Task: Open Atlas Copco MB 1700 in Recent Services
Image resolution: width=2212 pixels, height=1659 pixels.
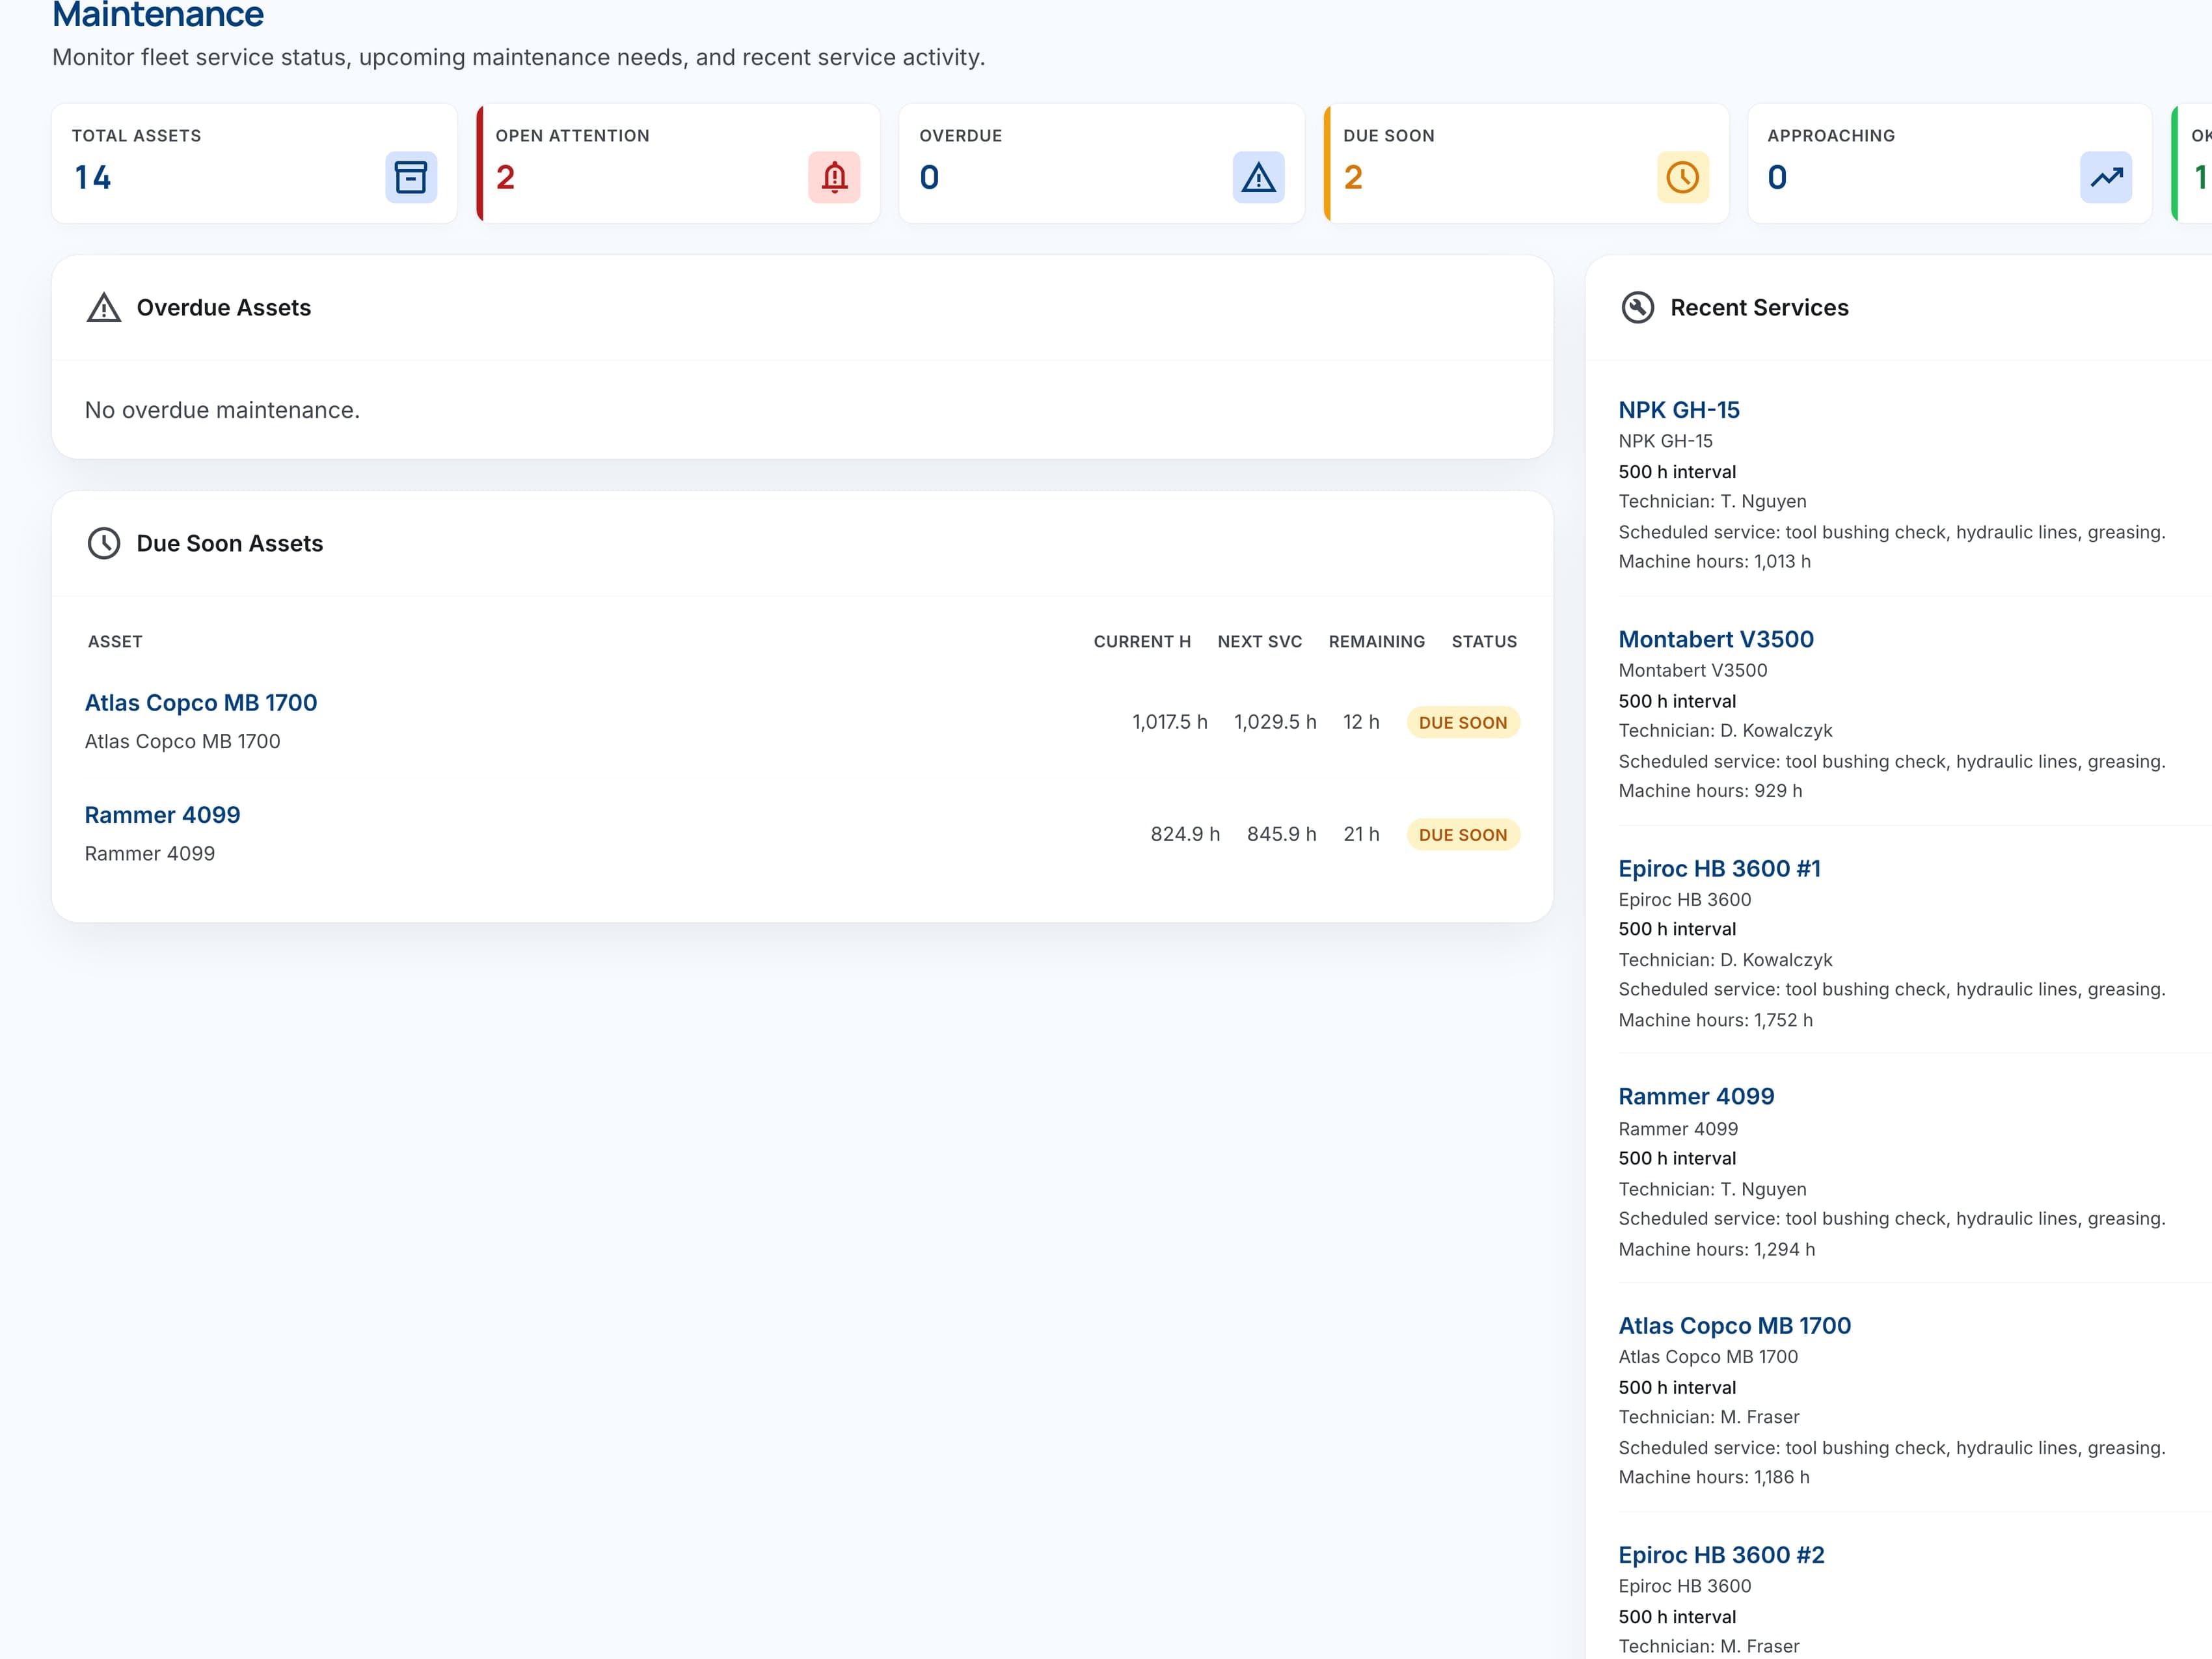Action: click(1735, 1326)
